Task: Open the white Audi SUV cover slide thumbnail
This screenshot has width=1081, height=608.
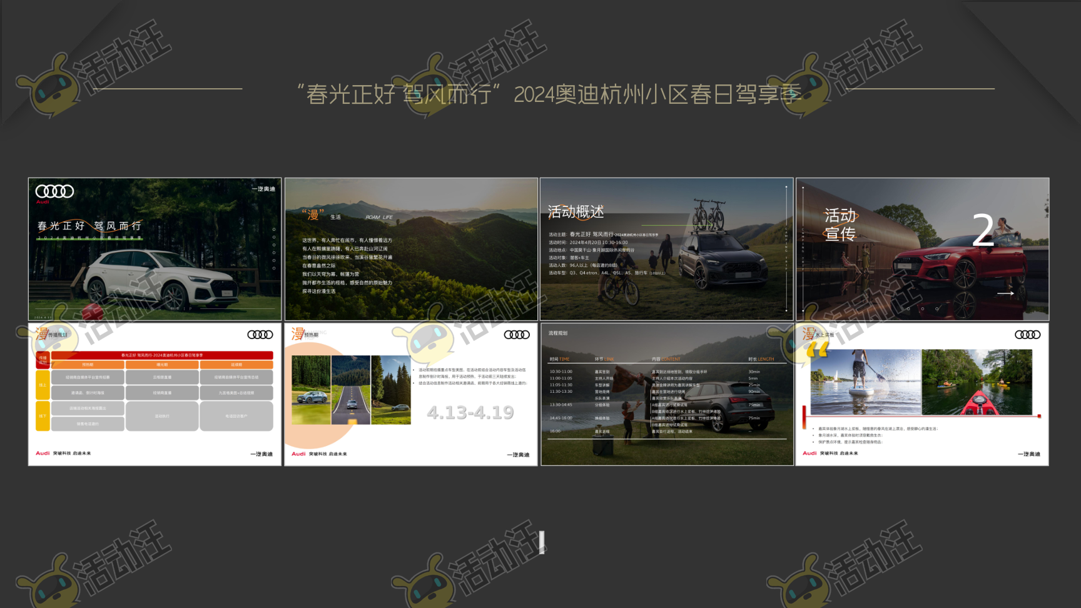Action: [x=155, y=249]
